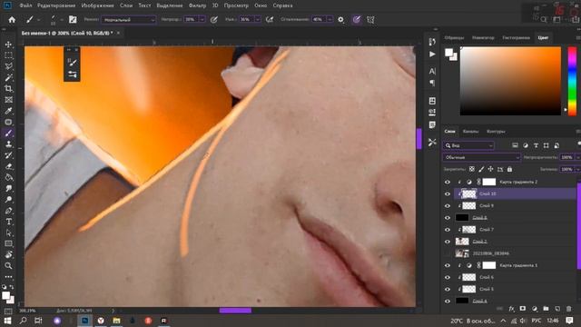Open the brush blending mode dropdown
Screen dimensions: 581x327
point(129,20)
